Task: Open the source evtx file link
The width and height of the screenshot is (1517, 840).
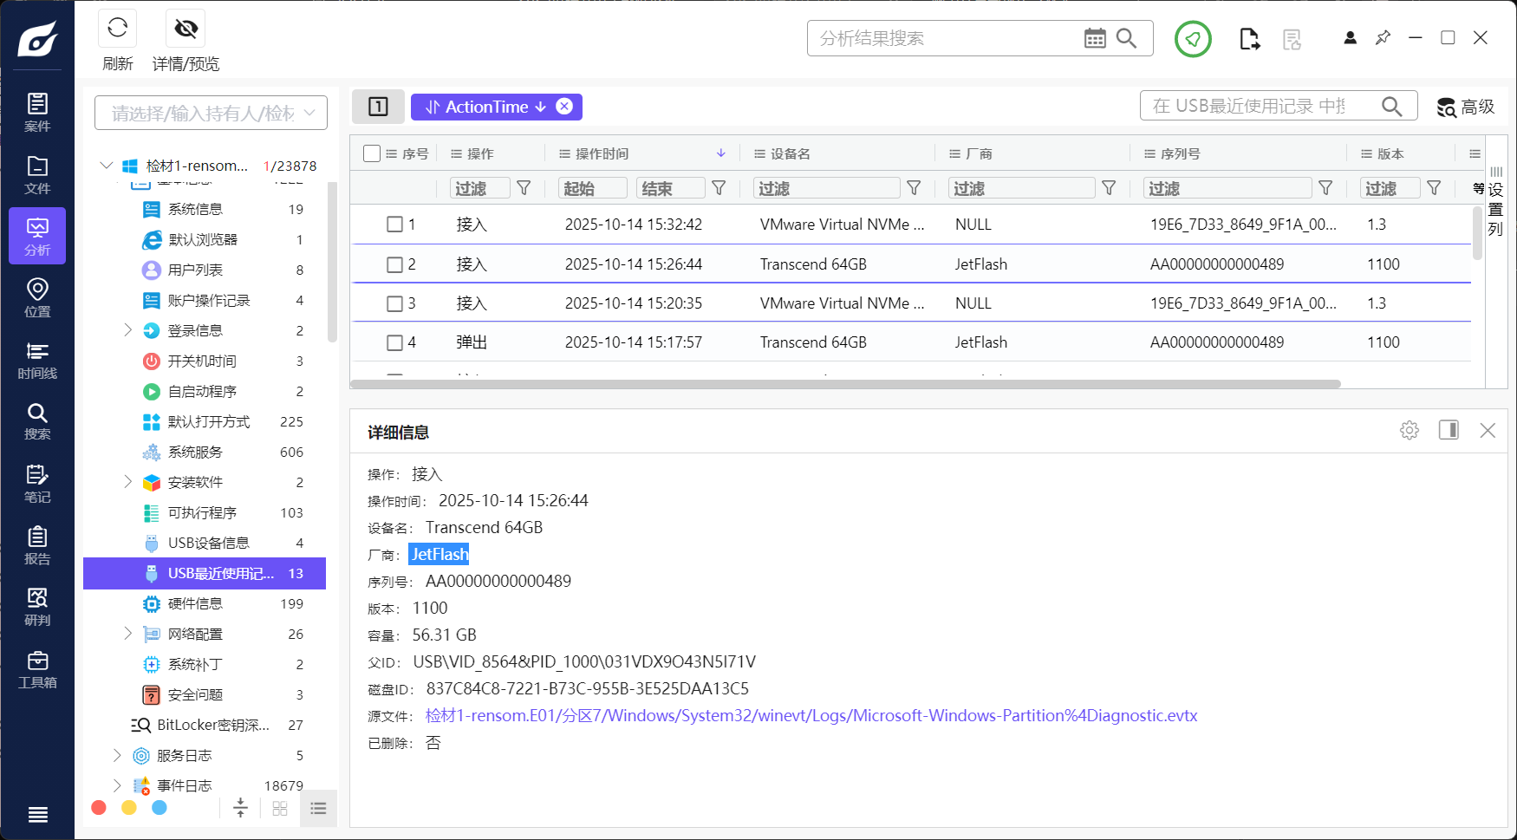Action: click(x=809, y=715)
